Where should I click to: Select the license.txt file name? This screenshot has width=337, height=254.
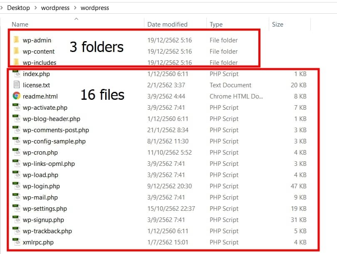pyautogui.click(x=36, y=85)
